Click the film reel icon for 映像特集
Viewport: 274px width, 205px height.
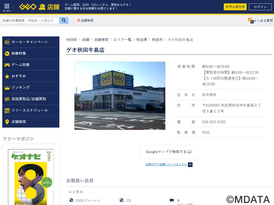pyautogui.click(x=7, y=54)
